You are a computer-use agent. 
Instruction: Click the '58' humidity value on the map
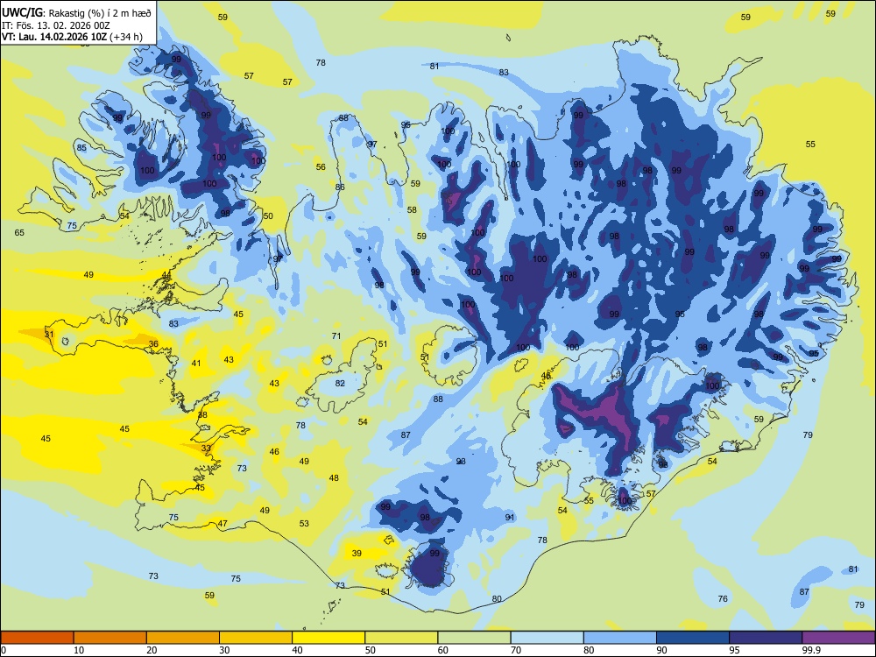[x=412, y=210]
